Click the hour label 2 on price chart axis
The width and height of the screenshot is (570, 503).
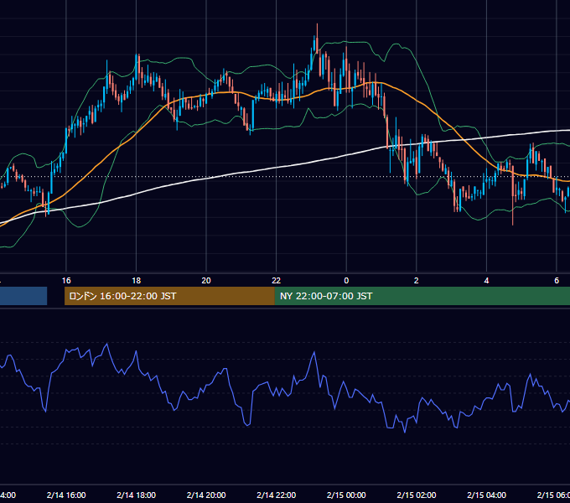(417, 281)
